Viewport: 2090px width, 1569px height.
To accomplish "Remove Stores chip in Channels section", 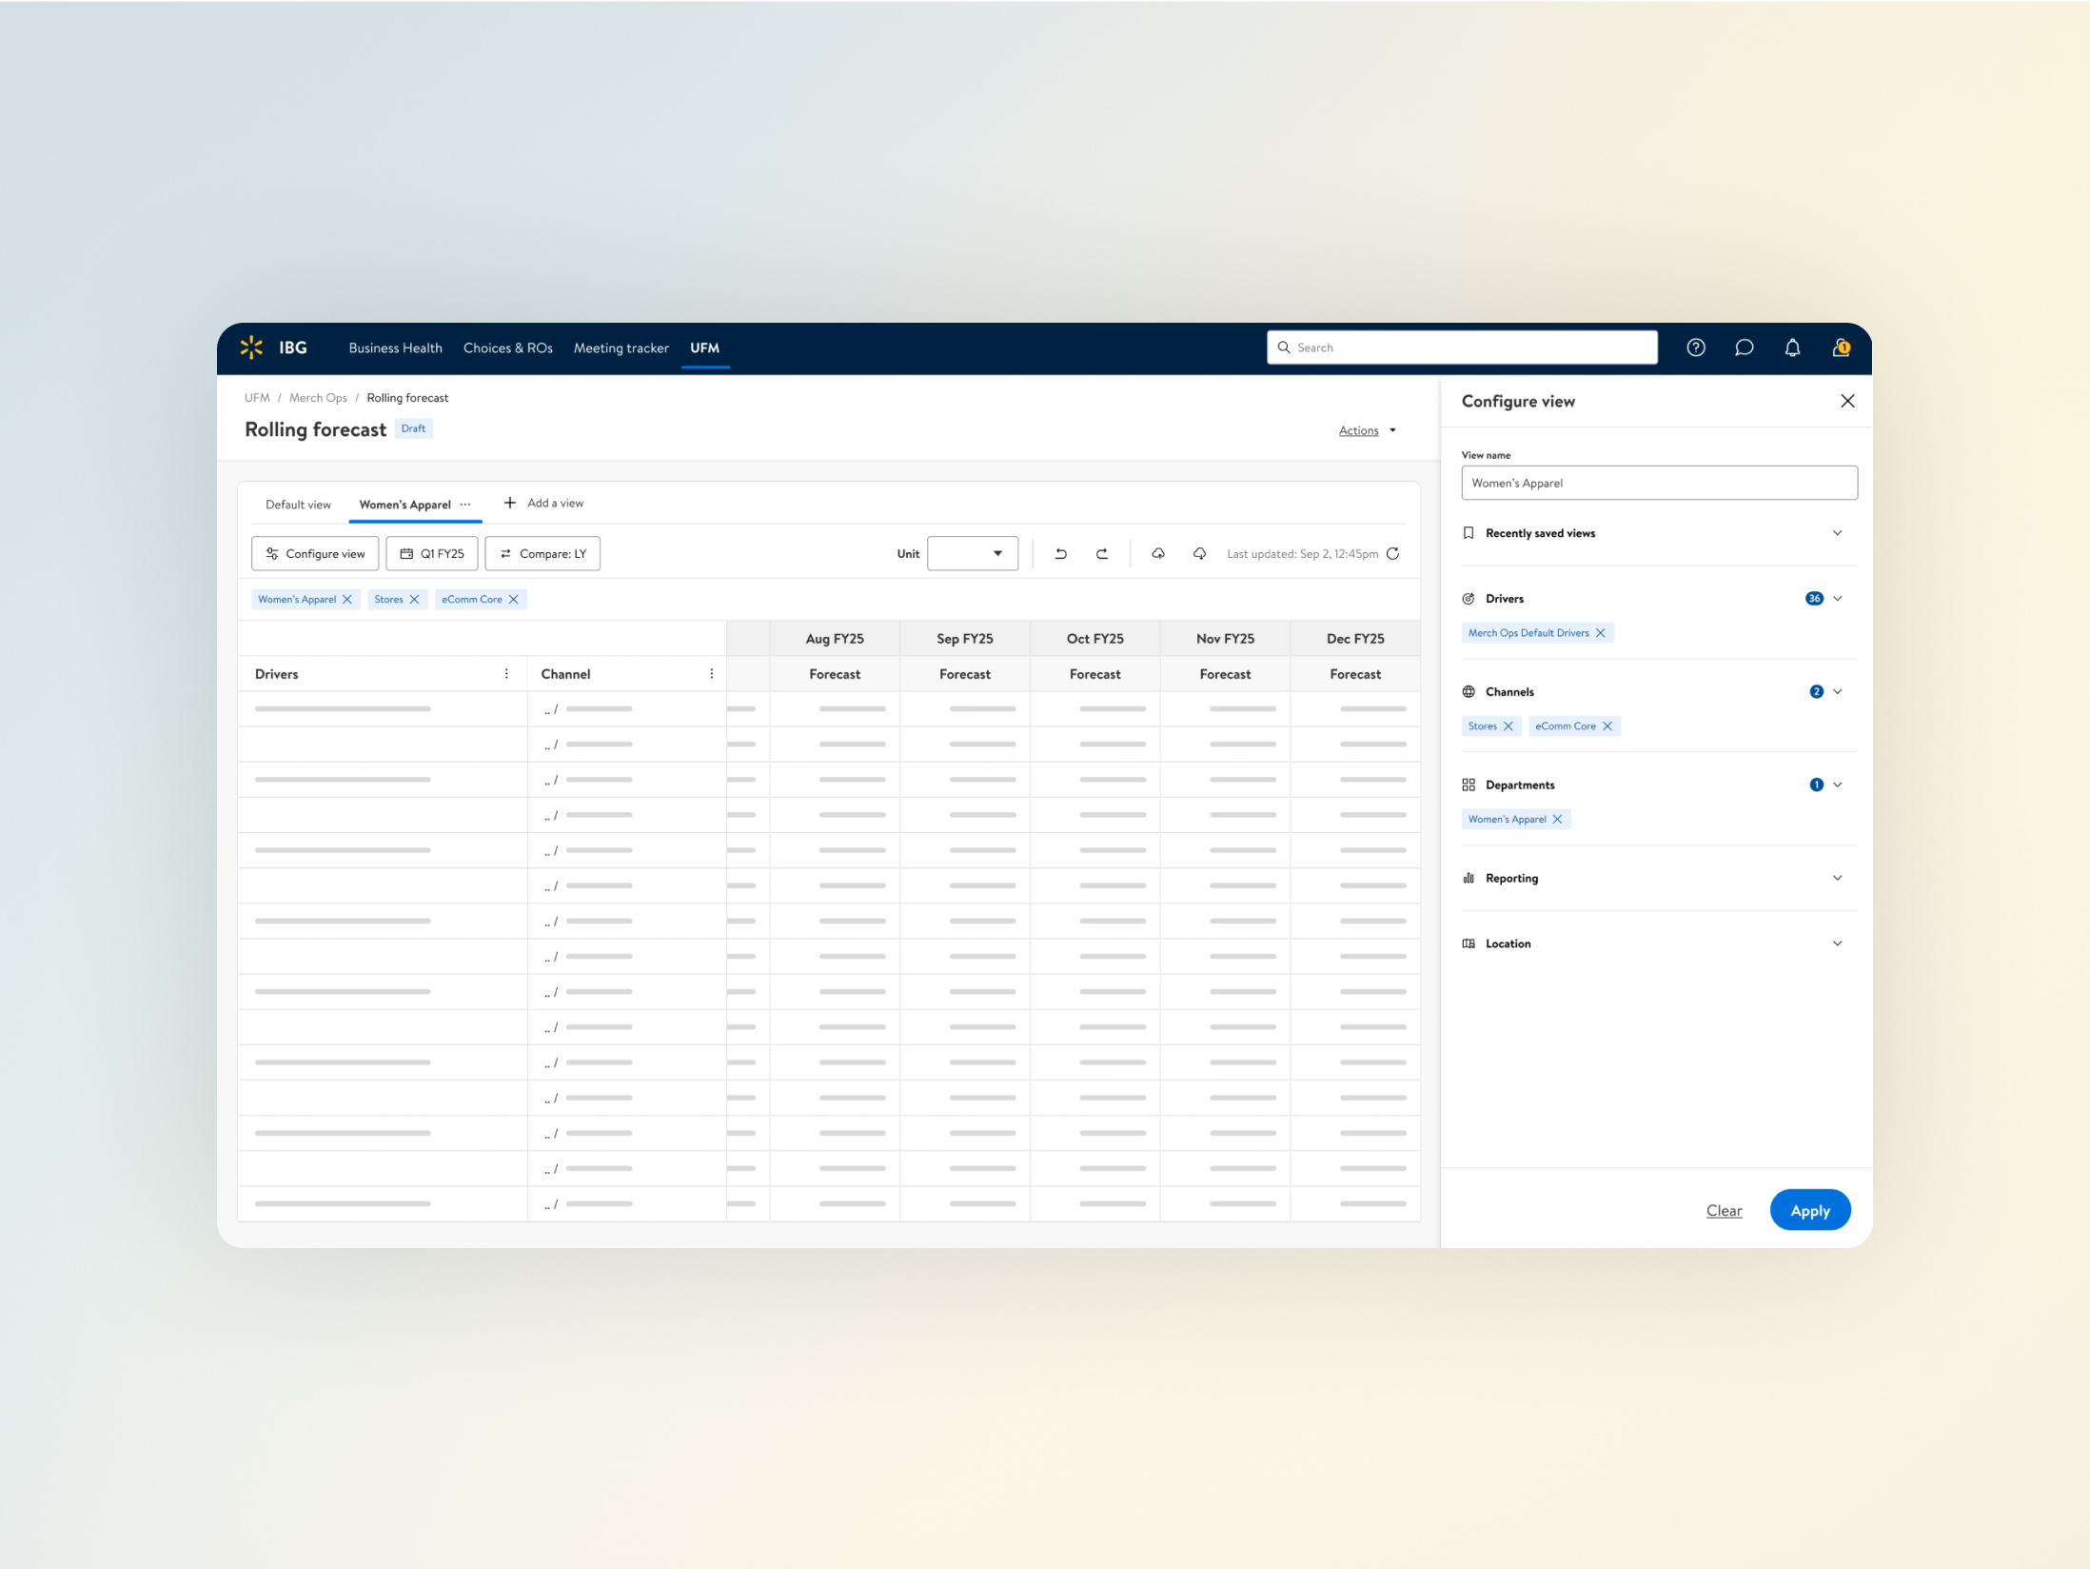I will pyautogui.click(x=1508, y=726).
